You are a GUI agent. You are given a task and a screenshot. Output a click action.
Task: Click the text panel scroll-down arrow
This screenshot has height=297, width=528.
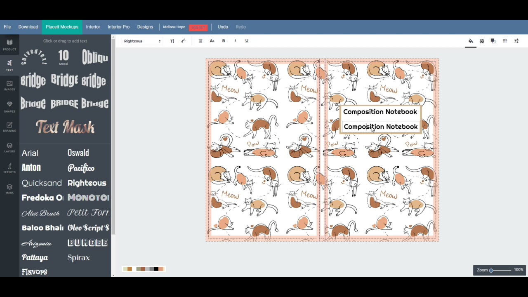coord(113,275)
